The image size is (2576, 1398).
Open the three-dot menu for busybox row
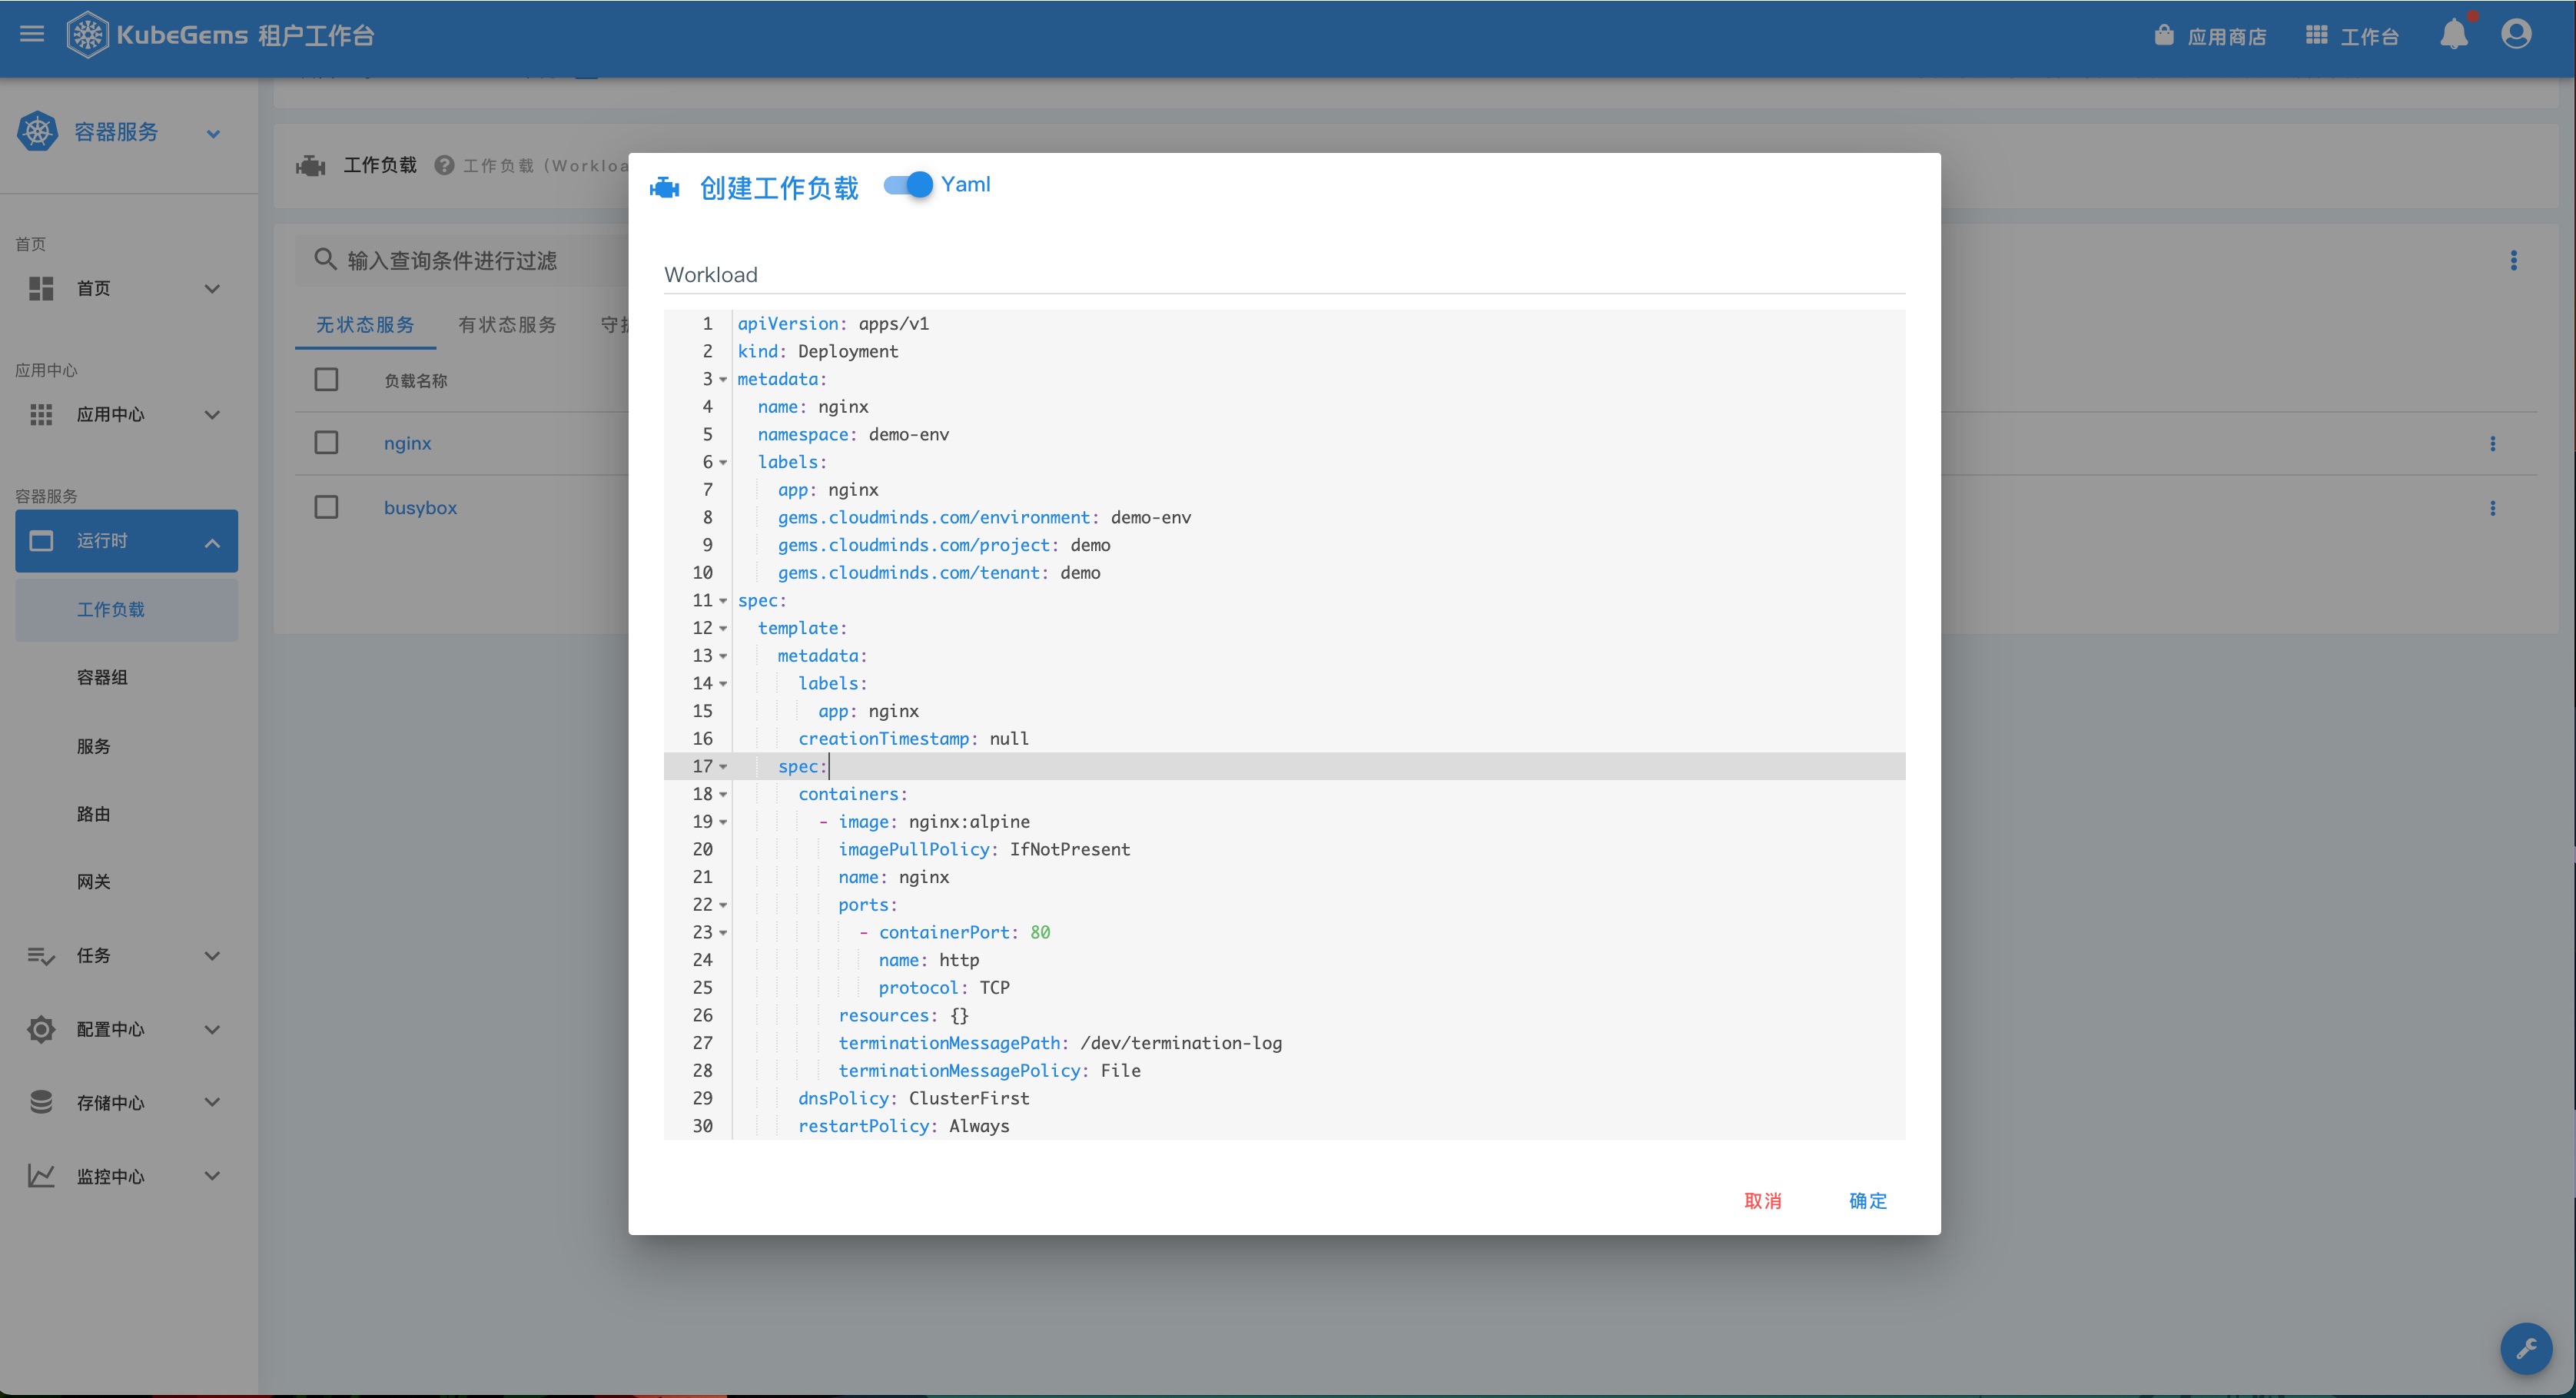pyautogui.click(x=2492, y=508)
